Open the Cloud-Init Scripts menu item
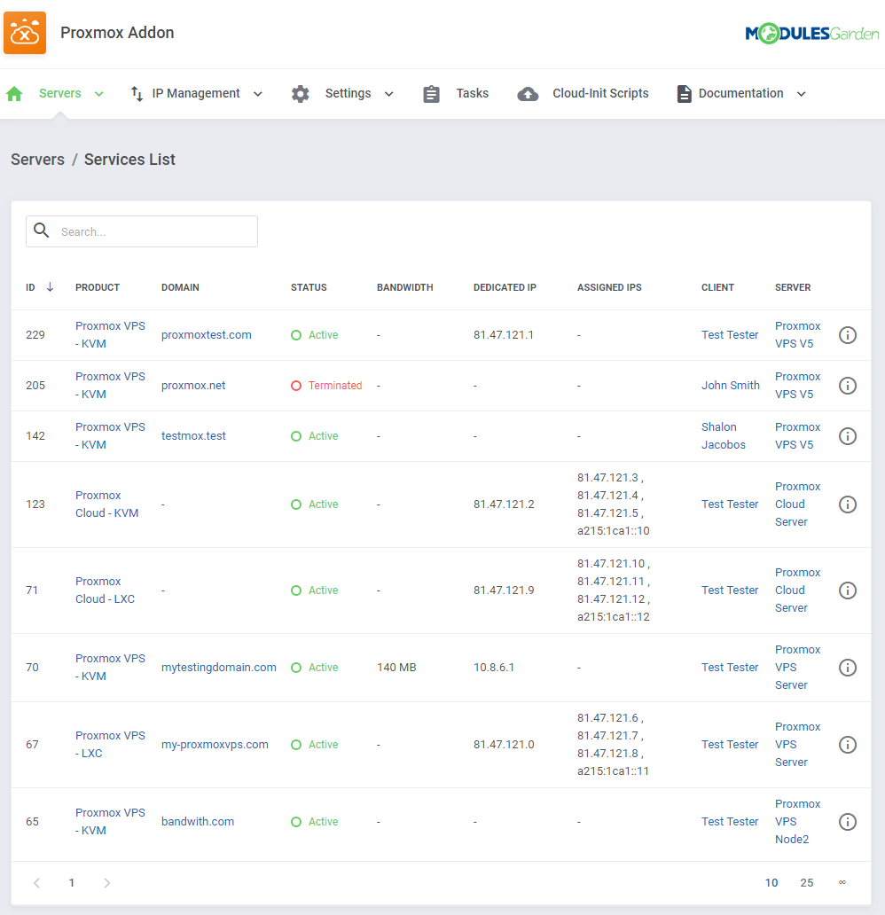This screenshot has width=885, height=915. [x=600, y=93]
